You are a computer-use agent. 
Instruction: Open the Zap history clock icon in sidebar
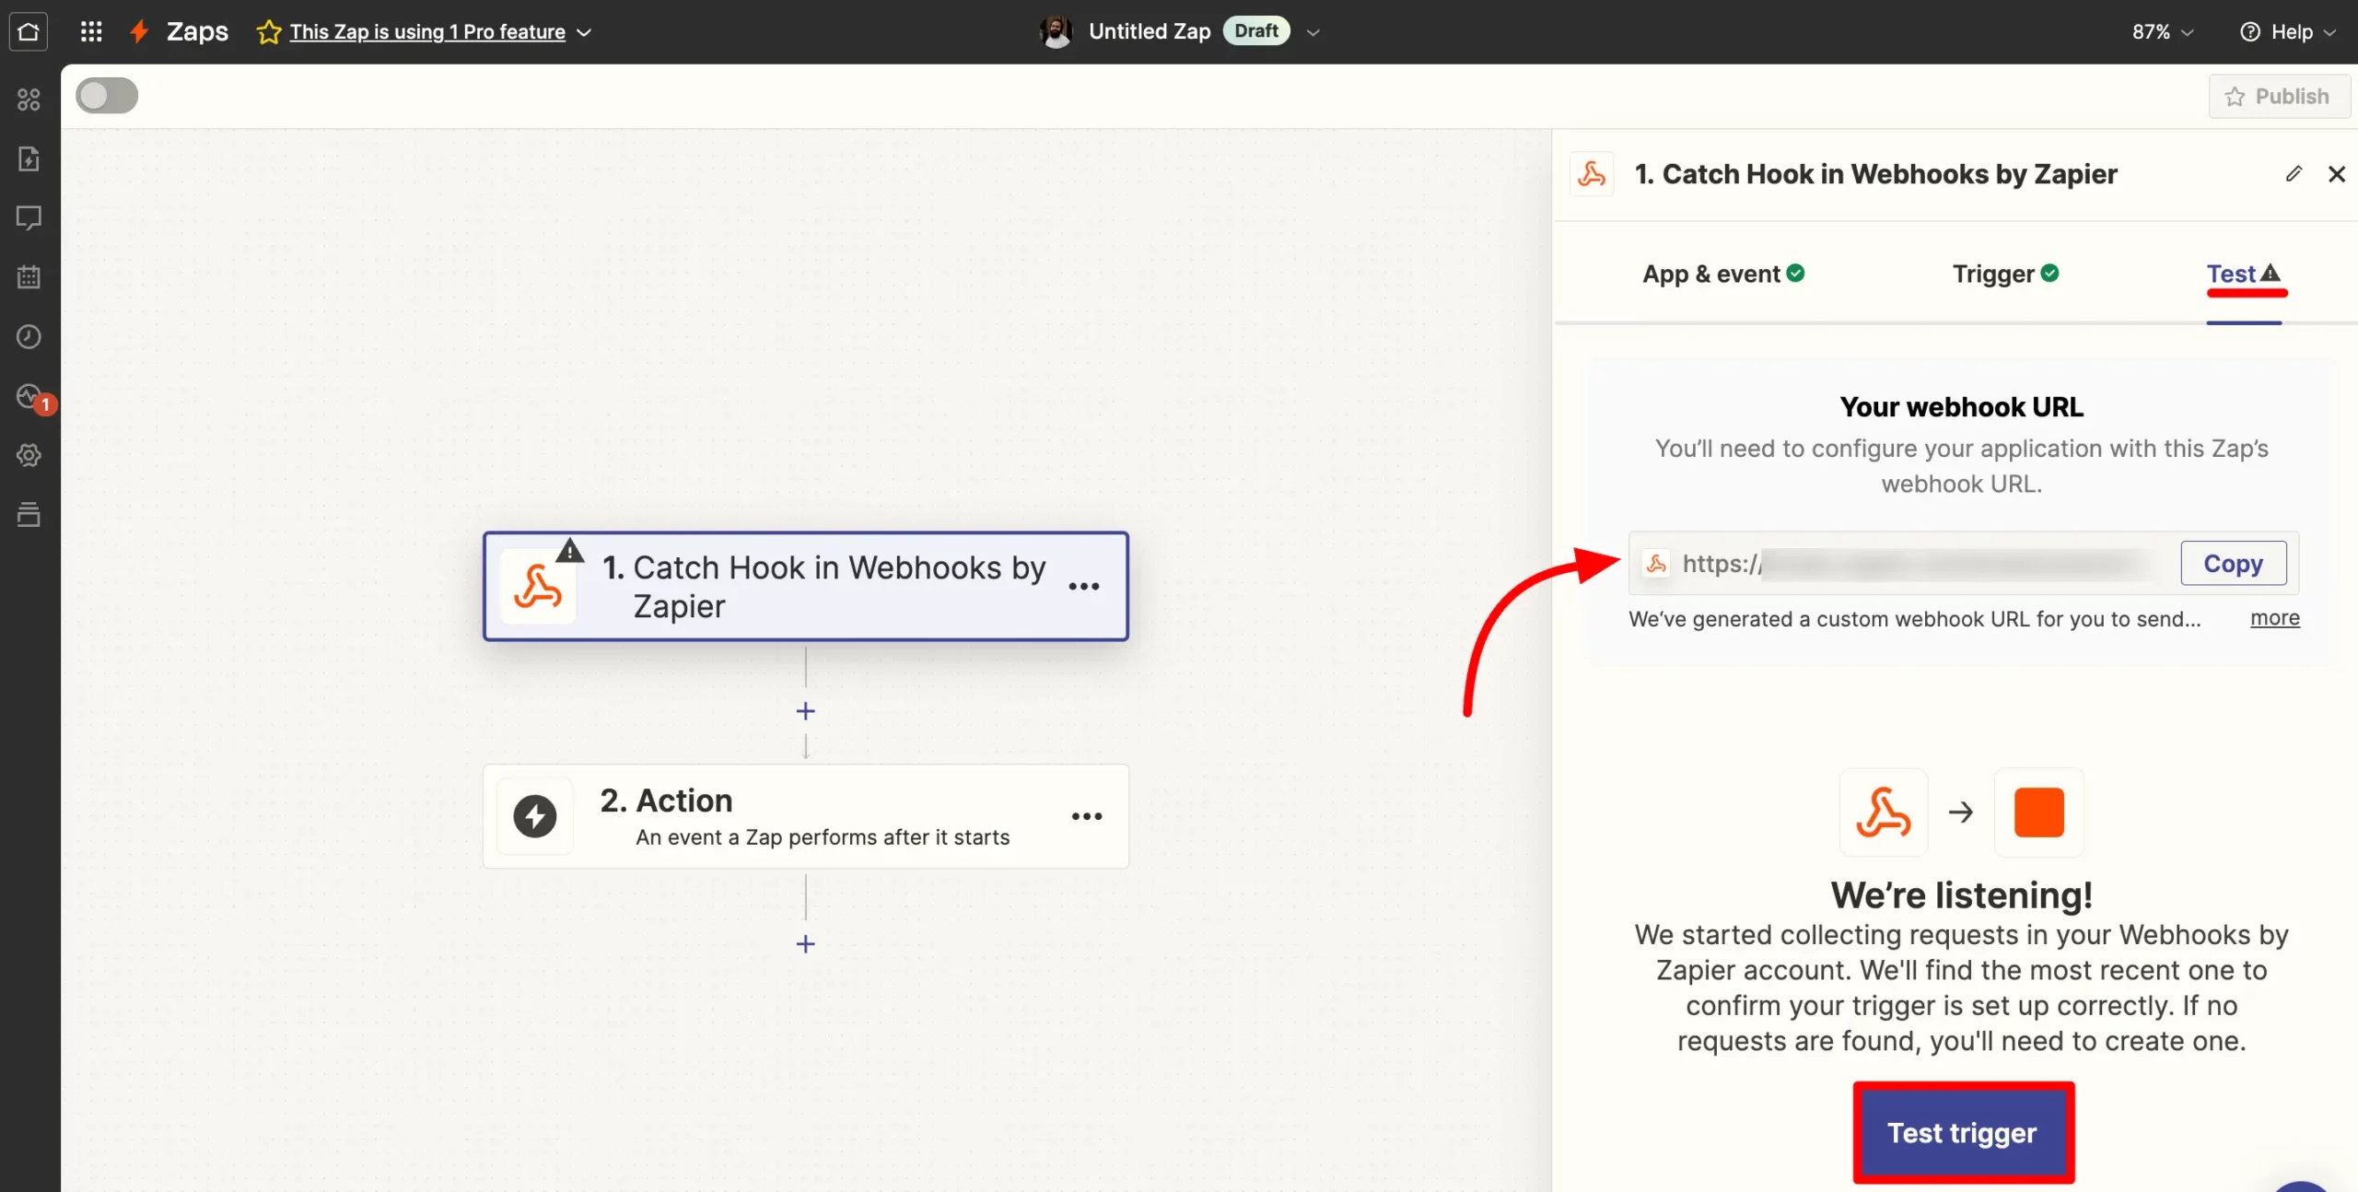(29, 337)
